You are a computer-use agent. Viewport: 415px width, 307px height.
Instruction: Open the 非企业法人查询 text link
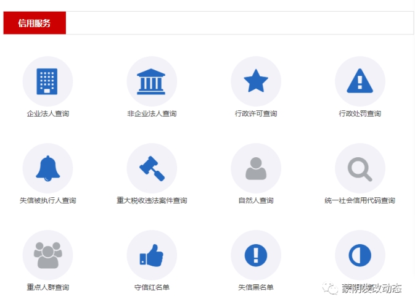tap(152, 113)
